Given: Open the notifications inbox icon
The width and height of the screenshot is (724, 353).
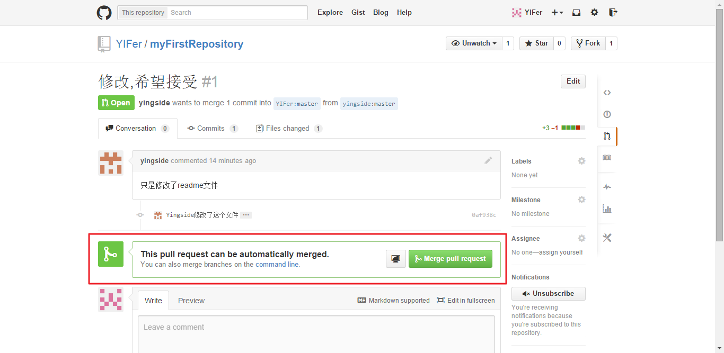Looking at the screenshot, I should pos(576,13).
